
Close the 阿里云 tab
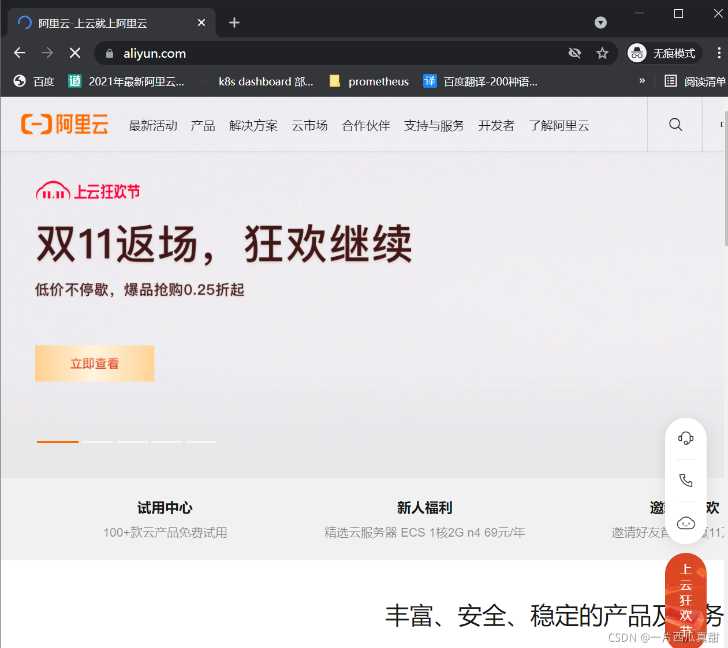tap(201, 23)
